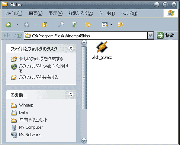Click このフォルダを Web に公開する link
The height and width of the screenshot is (145, 180).
(x=44, y=68)
